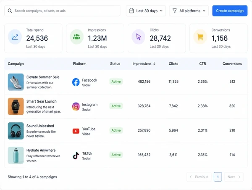The width and height of the screenshot is (252, 190).
Task: Open the Smart Gear Launch campaign title
Action: 42,101
